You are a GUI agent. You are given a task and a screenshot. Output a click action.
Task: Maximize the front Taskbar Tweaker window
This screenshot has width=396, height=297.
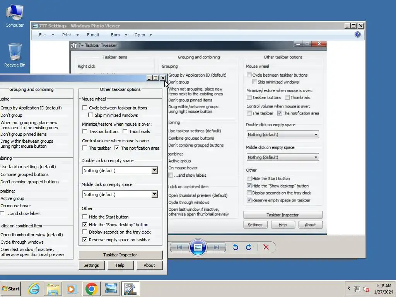click(x=156, y=78)
